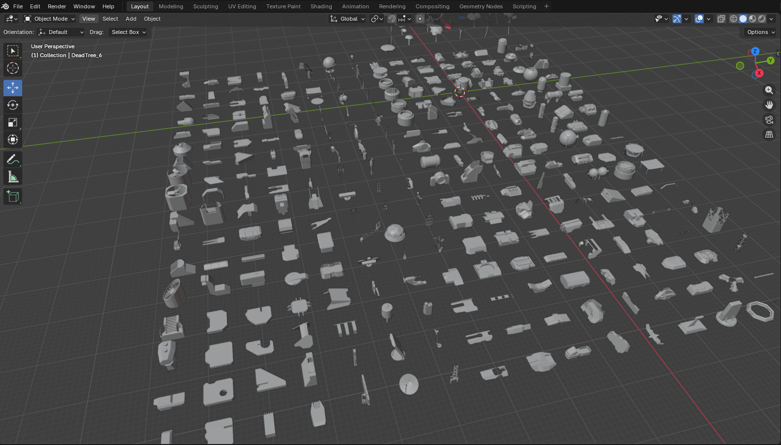This screenshot has width=781, height=445.
Task: Click the negative Y axis gizmo circle
Action: pos(740,66)
